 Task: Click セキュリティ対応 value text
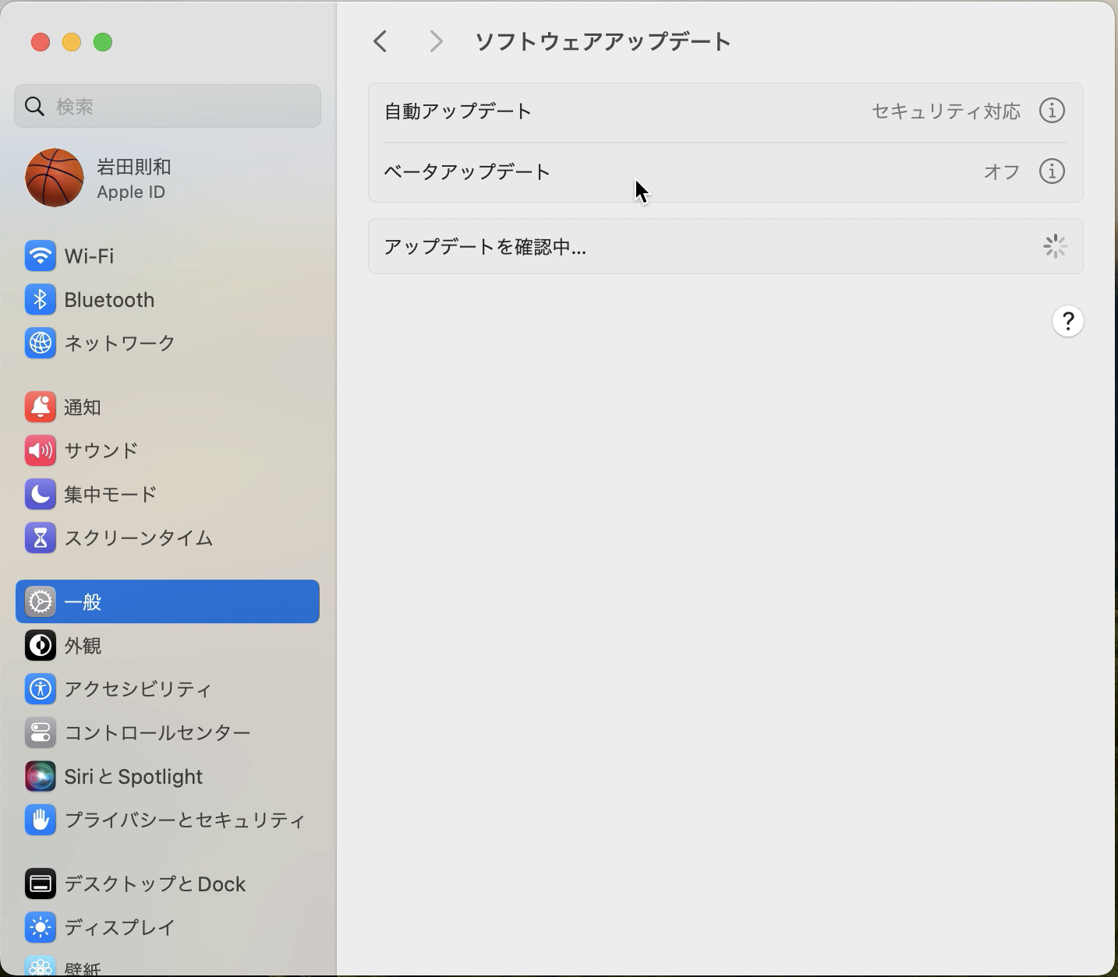point(946,111)
